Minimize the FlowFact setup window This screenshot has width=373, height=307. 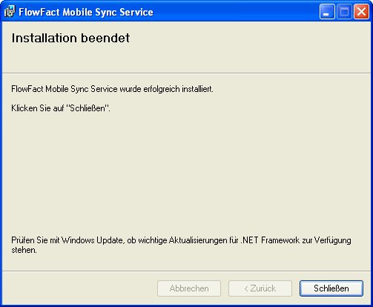(x=327, y=12)
